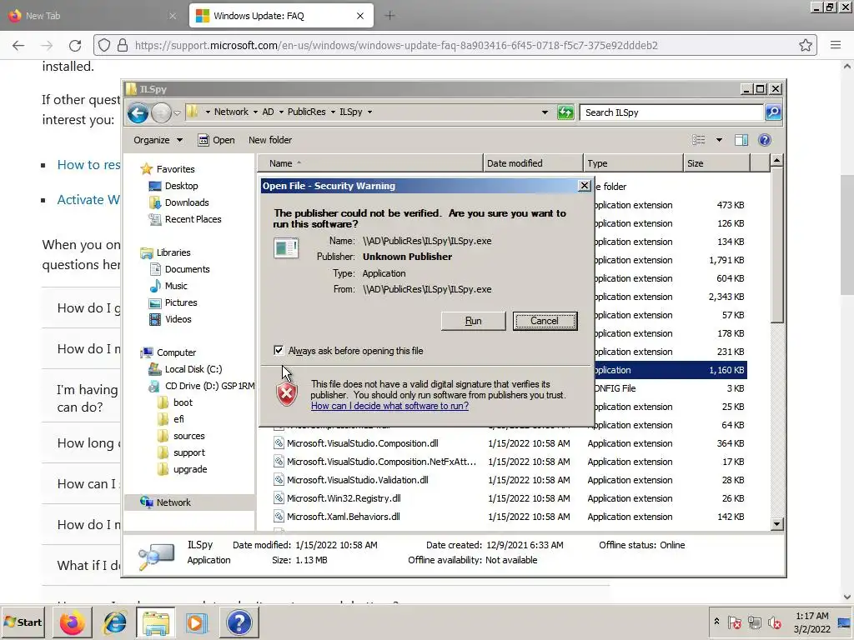The image size is (854, 640).
Task: Change view icon in explorer toolbar
Action: [698, 140]
